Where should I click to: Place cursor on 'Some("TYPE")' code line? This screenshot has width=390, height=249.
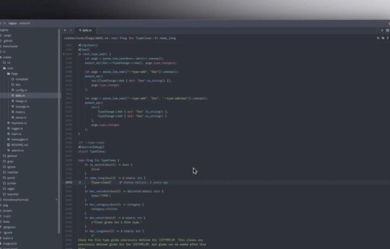pos(101,196)
